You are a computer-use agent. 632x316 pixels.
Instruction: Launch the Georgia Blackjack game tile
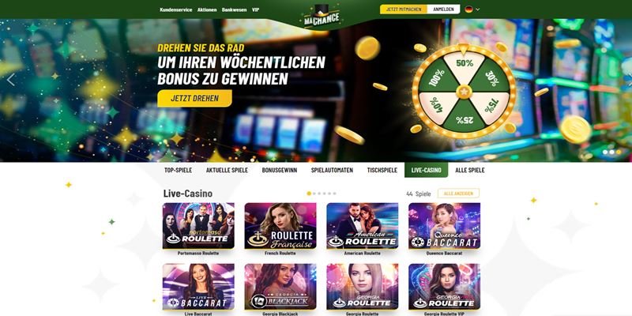tap(280, 287)
